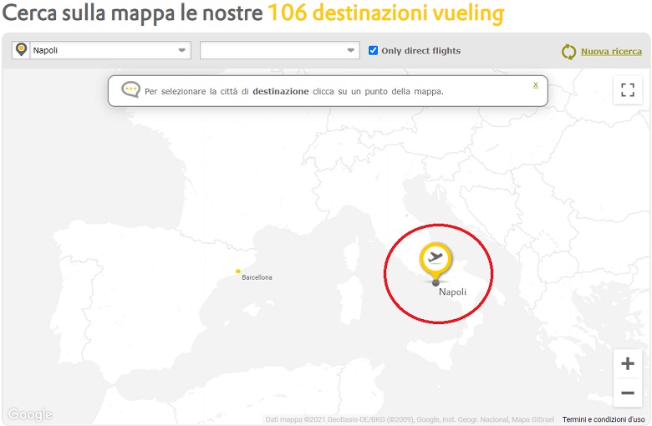
Task: Click the Napoli airplane marker on map
Action: (x=436, y=262)
